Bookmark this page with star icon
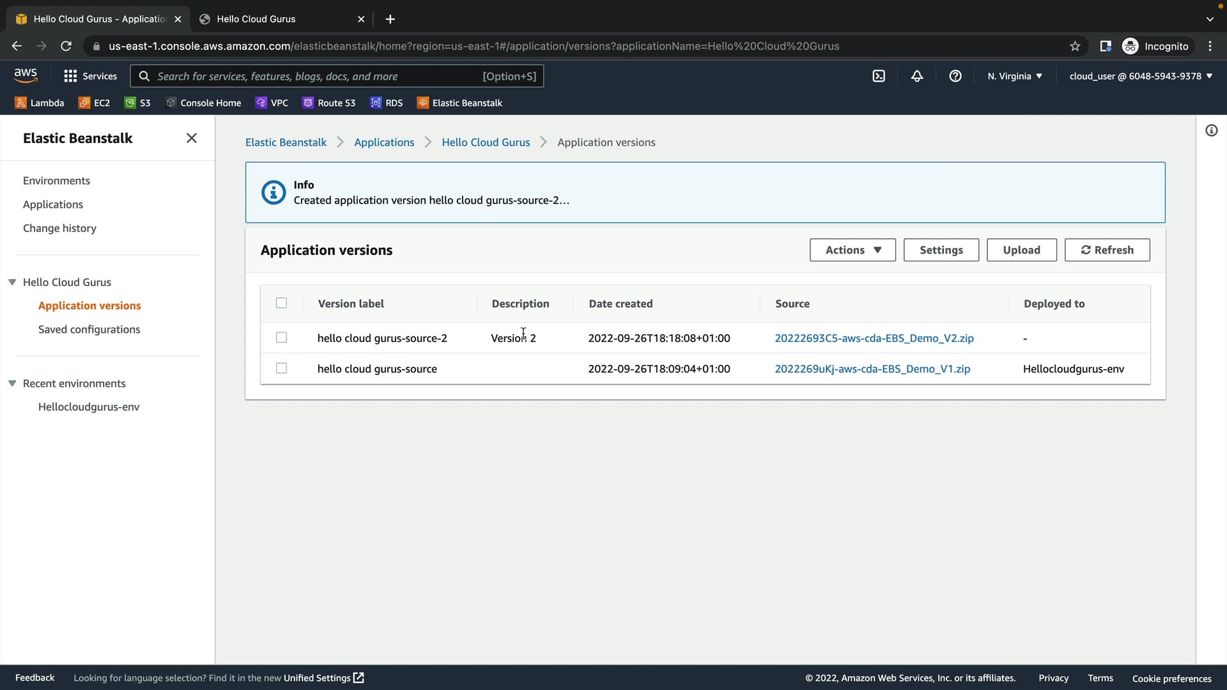1227x690 pixels. pyautogui.click(x=1075, y=46)
